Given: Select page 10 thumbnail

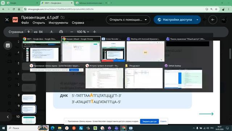Looking at the screenshot, I should [x=29, y=120].
